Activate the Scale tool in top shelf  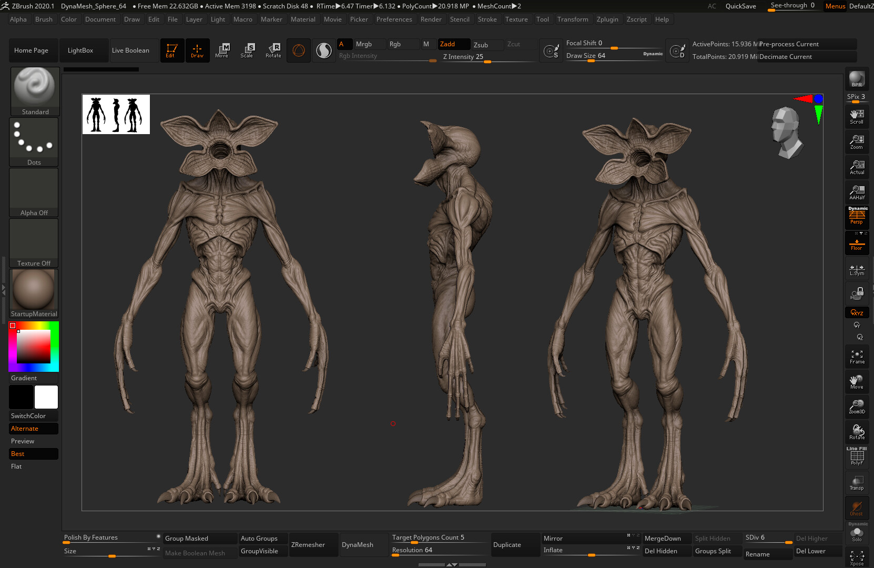[247, 50]
